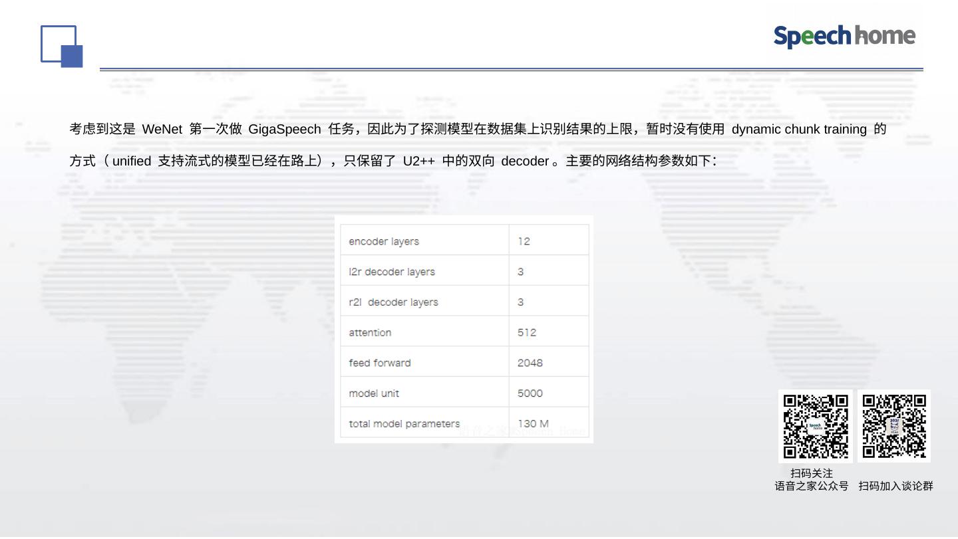Click the caption "语音之家公众号"

tap(812, 486)
